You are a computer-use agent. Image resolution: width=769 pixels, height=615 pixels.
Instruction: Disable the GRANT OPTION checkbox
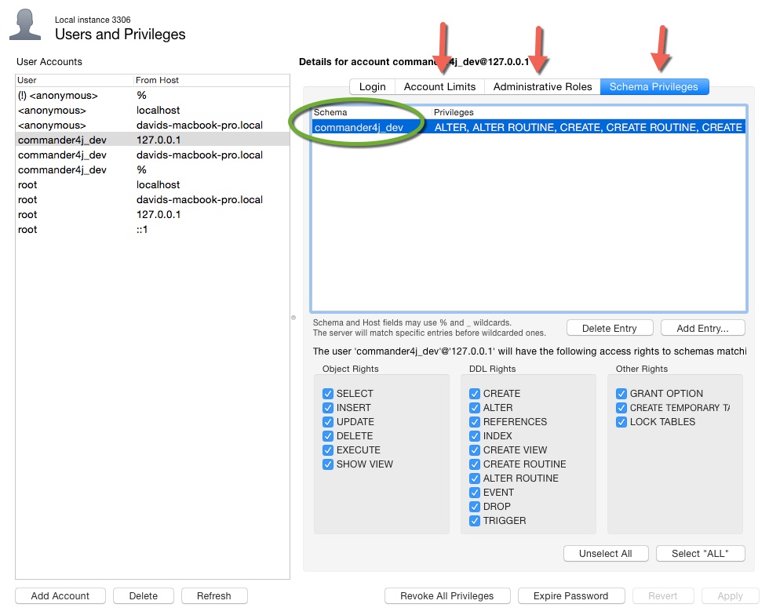[x=622, y=394]
